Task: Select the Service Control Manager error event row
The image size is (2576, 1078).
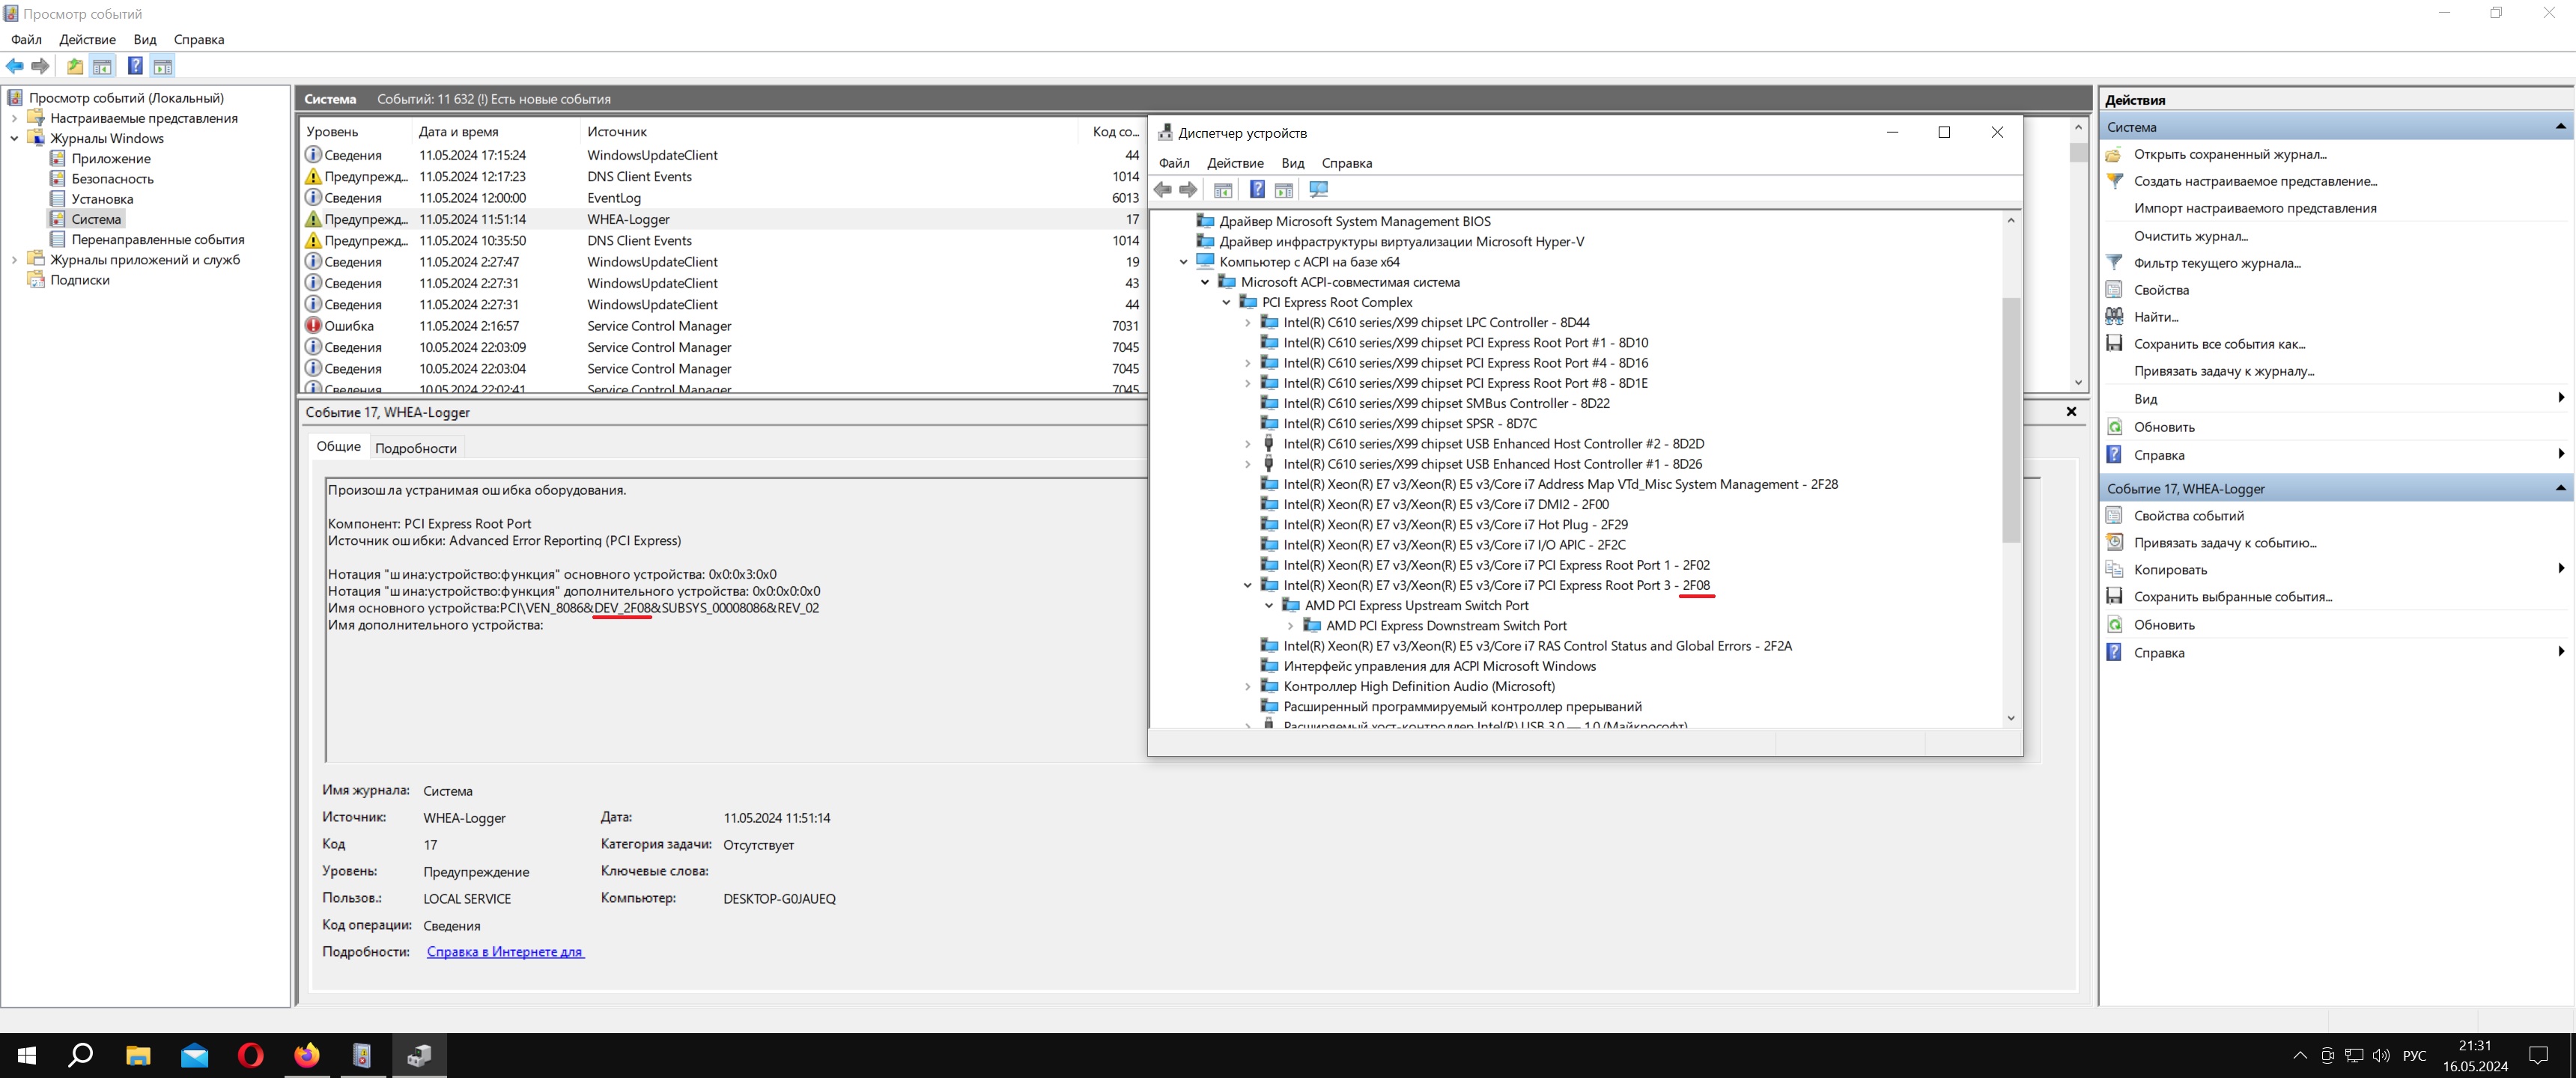Action: click(658, 326)
